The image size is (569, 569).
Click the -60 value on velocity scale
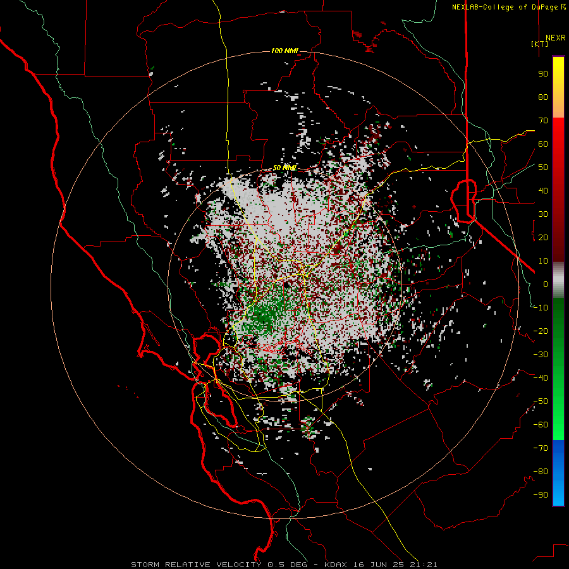541,425
